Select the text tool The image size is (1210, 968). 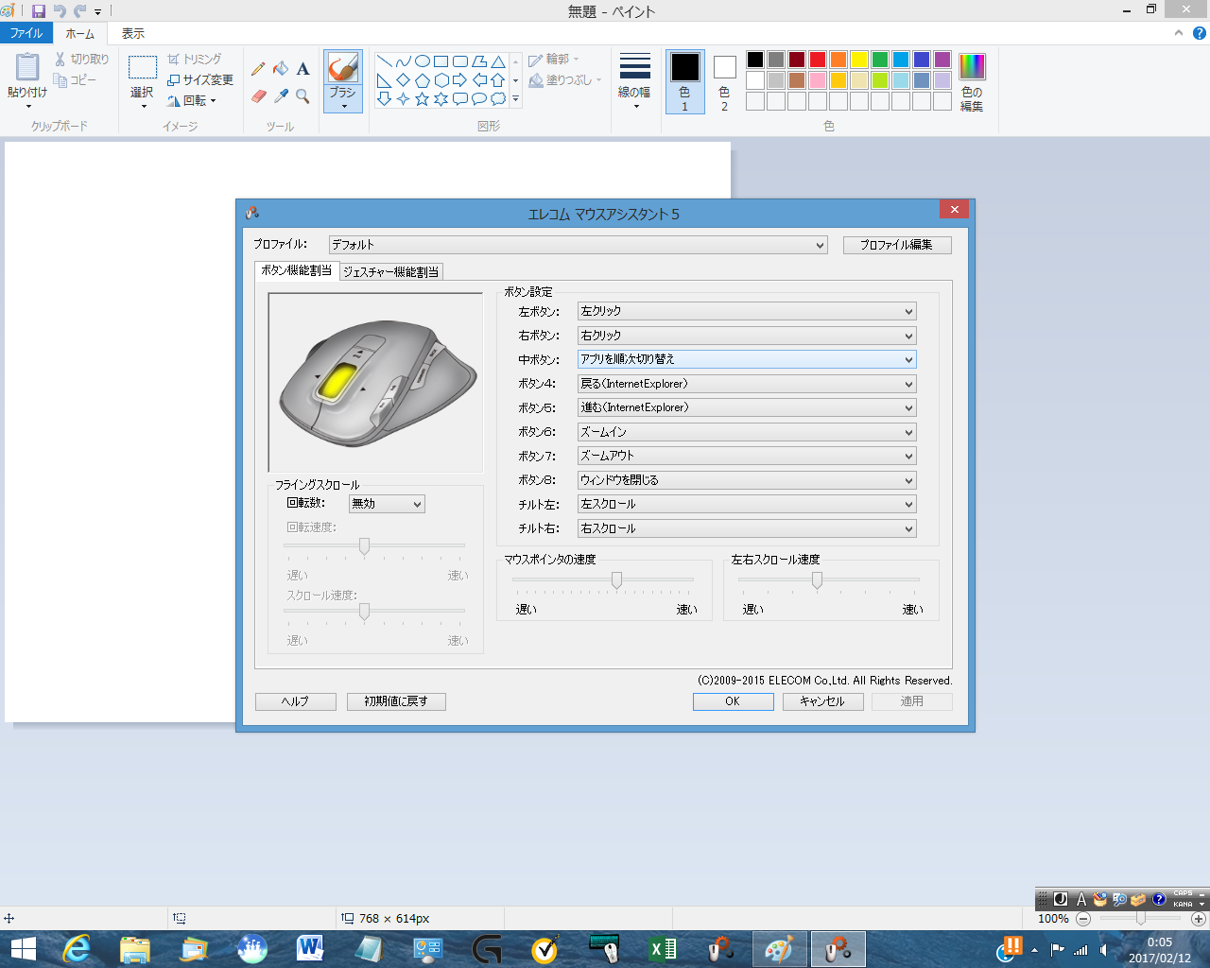(303, 69)
